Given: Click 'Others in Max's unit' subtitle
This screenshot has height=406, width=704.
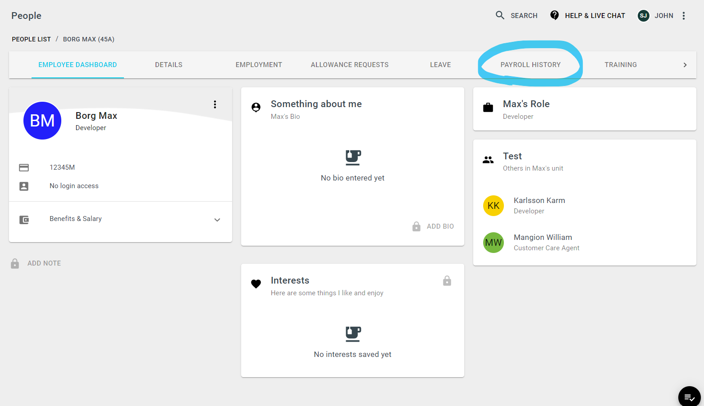Looking at the screenshot, I should coord(533,168).
